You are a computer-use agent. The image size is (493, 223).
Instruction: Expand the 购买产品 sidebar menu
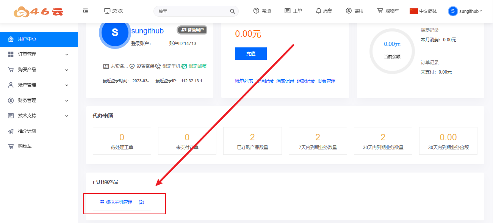[x=38, y=70]
